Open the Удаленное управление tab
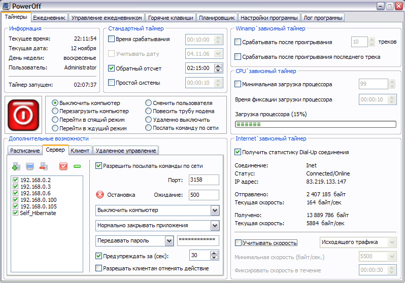Image resolution: width=405 pixels, height=283 pixels. 126,150
